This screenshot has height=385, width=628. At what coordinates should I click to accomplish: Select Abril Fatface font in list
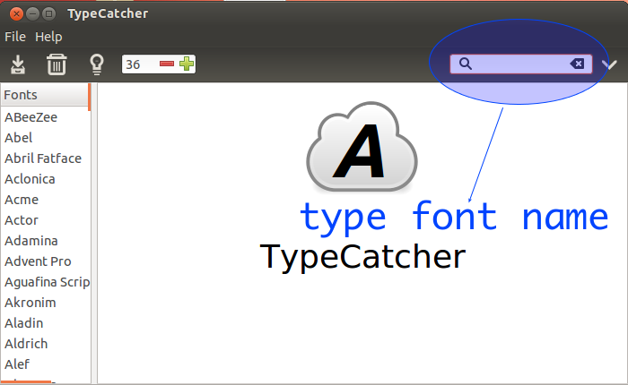[45, 158]
